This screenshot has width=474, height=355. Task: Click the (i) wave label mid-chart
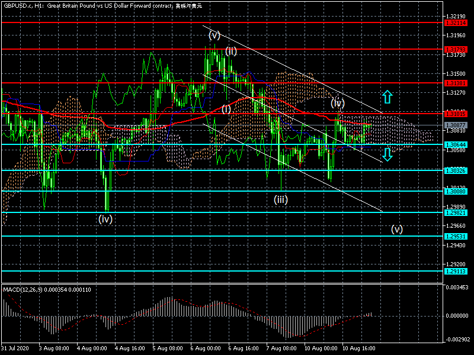226,109
